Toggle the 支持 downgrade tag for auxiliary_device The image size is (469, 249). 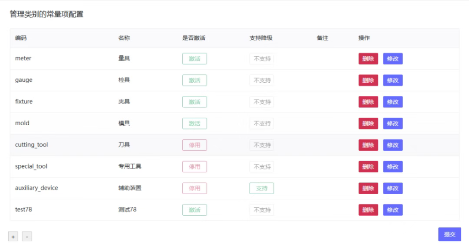pos(262,188)
